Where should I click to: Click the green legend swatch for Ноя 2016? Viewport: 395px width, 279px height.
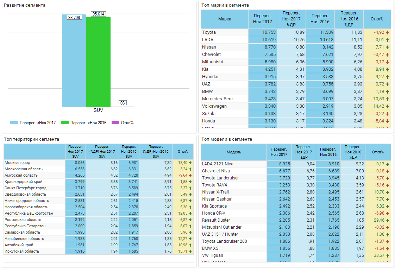(65, 123)
